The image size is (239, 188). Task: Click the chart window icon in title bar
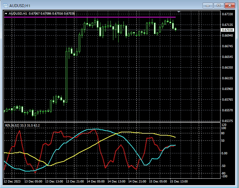coord(6,5)
